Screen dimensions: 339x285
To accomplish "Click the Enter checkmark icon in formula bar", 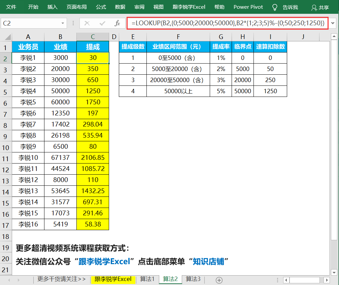I will [102, 23].
